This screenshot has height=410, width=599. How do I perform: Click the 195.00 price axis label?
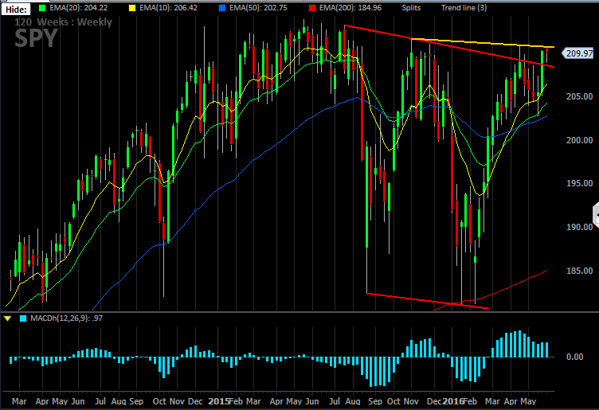[580, 183]
